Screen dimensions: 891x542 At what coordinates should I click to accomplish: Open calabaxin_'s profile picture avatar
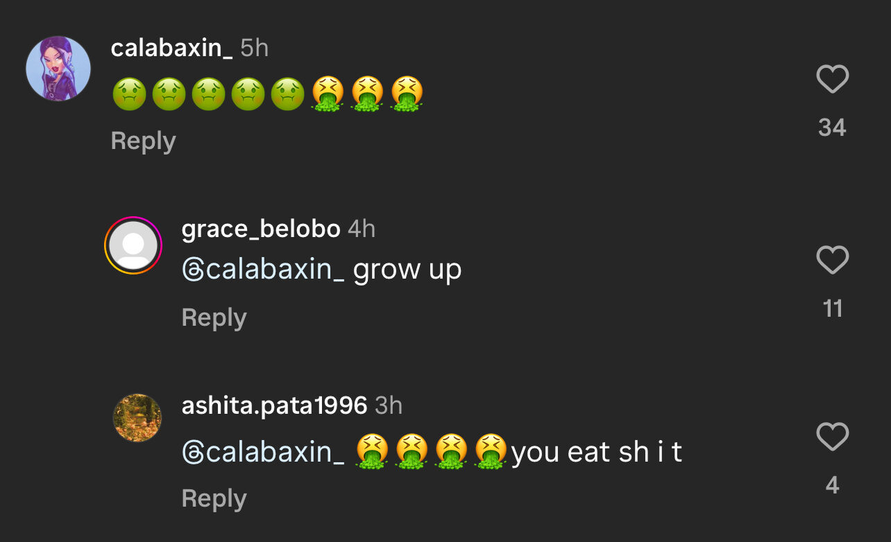[x=58, y=69]
